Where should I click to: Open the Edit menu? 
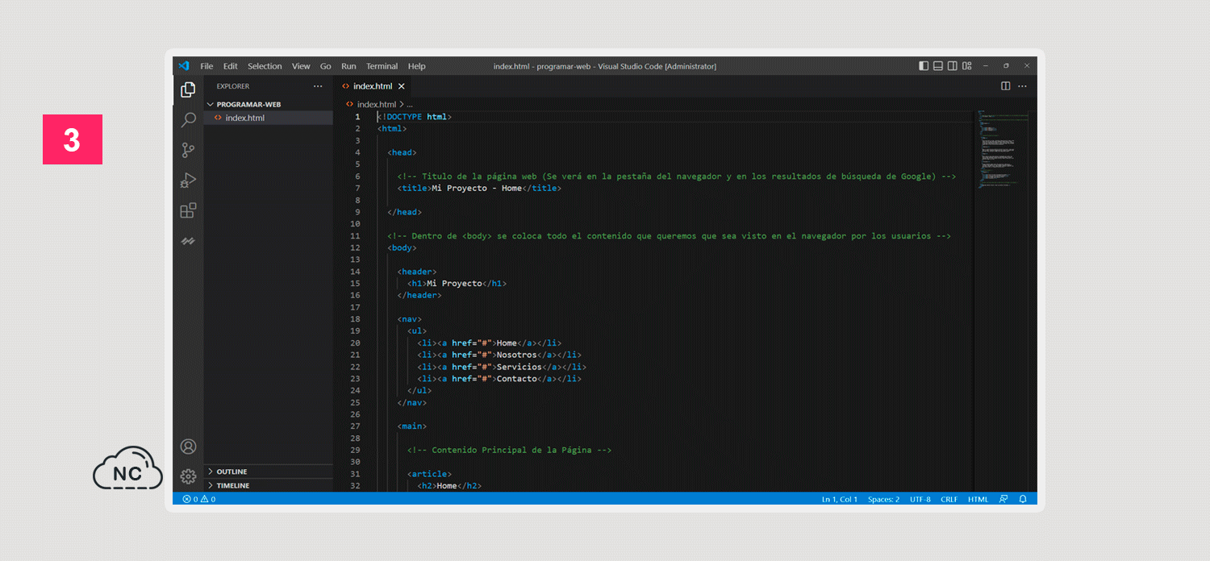pyautogui.click(x=231, y=66)
